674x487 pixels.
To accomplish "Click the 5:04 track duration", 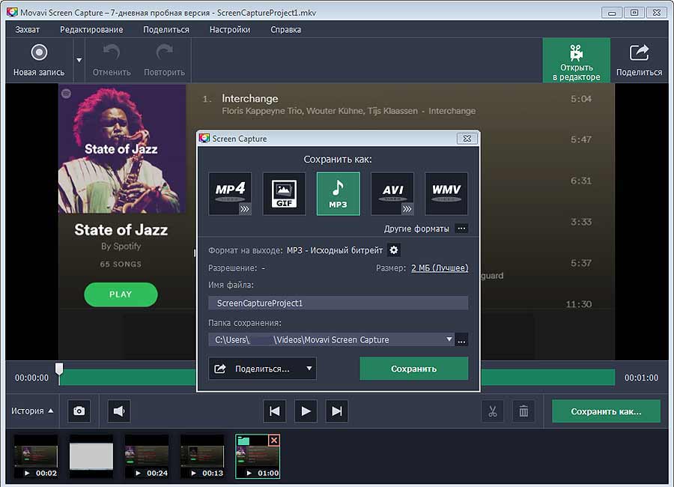I will (580, 99).
